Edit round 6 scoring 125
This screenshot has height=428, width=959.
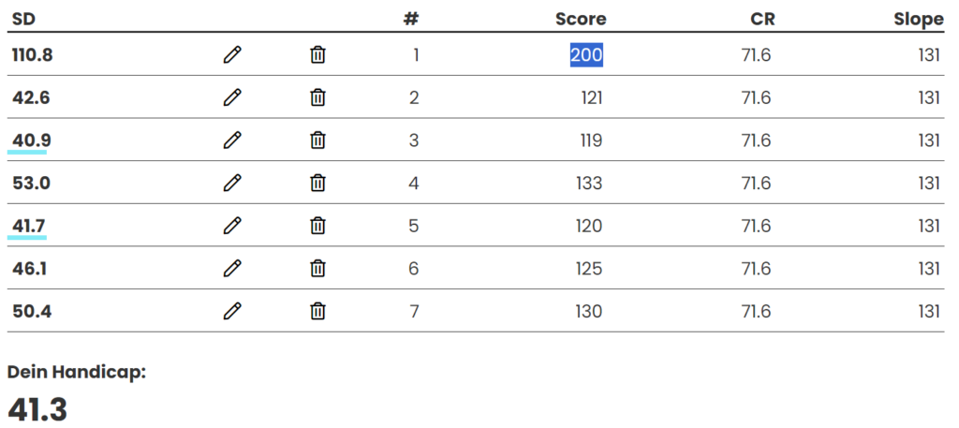(232, 269)
